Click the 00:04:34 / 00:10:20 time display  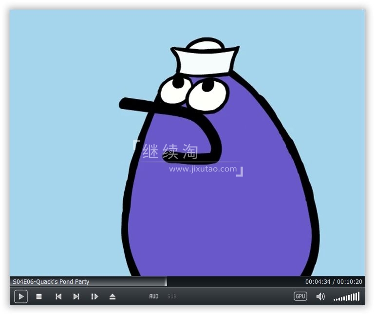tap(334, 282)
